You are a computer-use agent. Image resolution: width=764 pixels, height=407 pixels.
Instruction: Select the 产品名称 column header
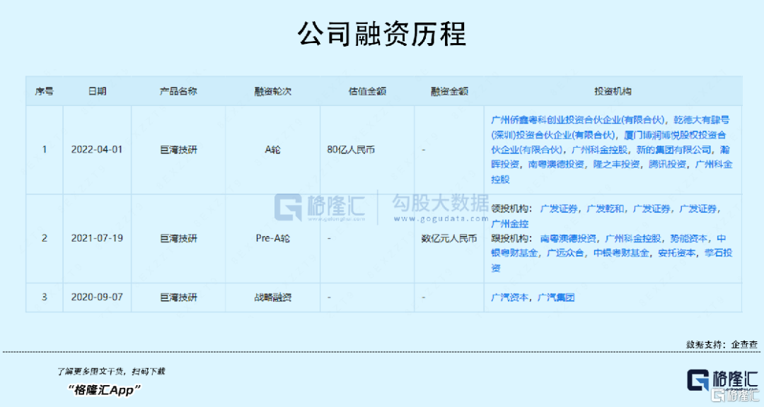[x=178, y=91]
